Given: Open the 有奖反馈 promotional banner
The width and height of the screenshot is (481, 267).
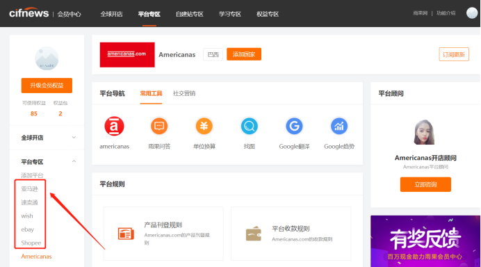Looking at the screenshot, I should pos(425,241).
